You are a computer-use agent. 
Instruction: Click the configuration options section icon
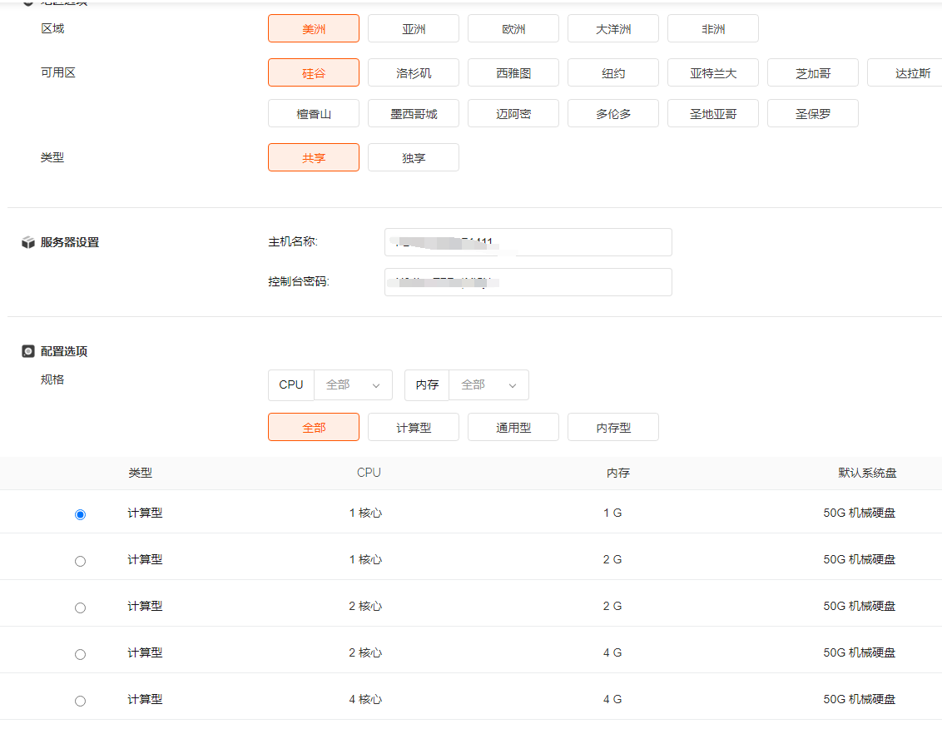click(x=28, y=352)
